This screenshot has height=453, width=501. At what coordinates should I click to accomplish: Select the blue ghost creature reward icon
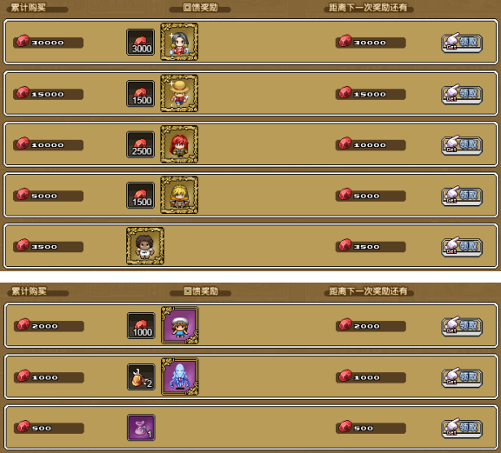180,376
